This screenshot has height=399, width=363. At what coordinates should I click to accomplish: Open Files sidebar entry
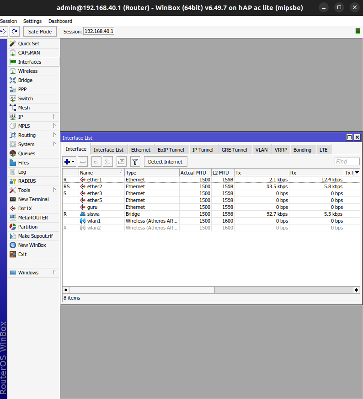pos(33,163)
